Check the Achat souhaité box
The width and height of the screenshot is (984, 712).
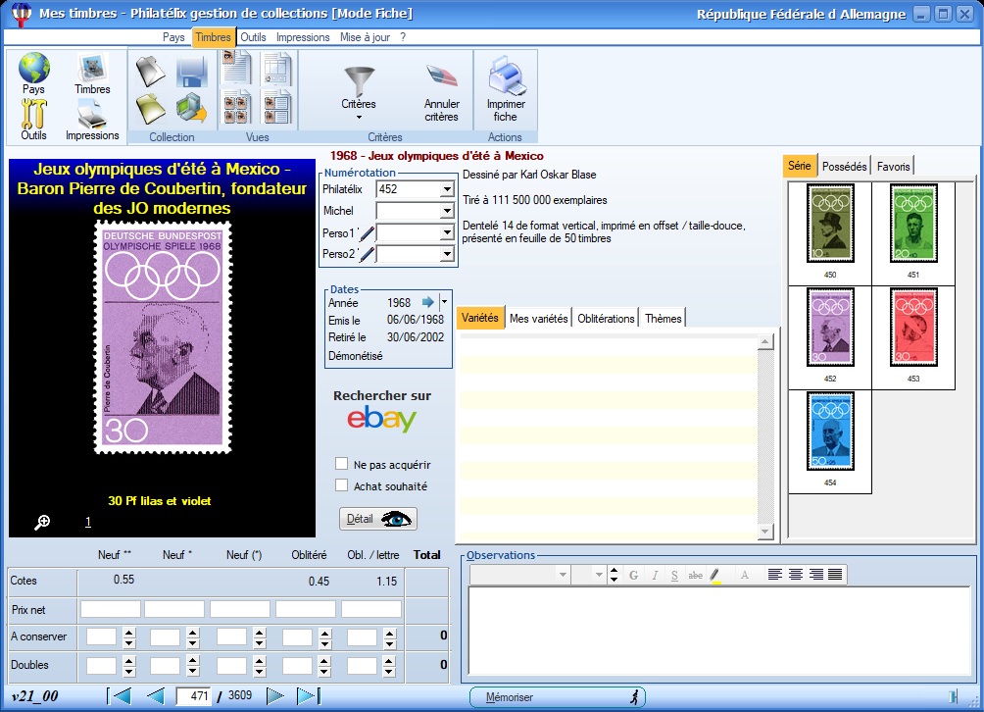tap(341, 485)
